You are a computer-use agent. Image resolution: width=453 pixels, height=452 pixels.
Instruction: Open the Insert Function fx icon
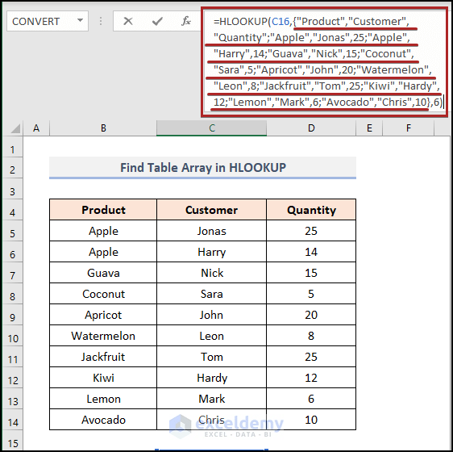pos(186,21)
